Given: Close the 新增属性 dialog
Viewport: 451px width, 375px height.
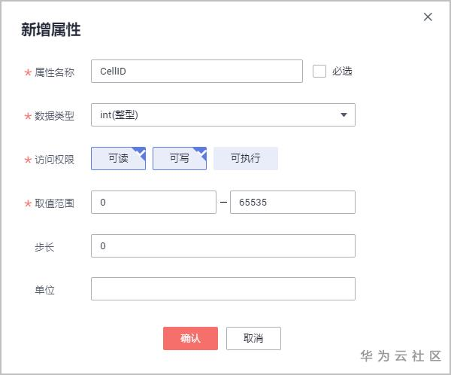Looking at the screenshot, I should (428, 17).
